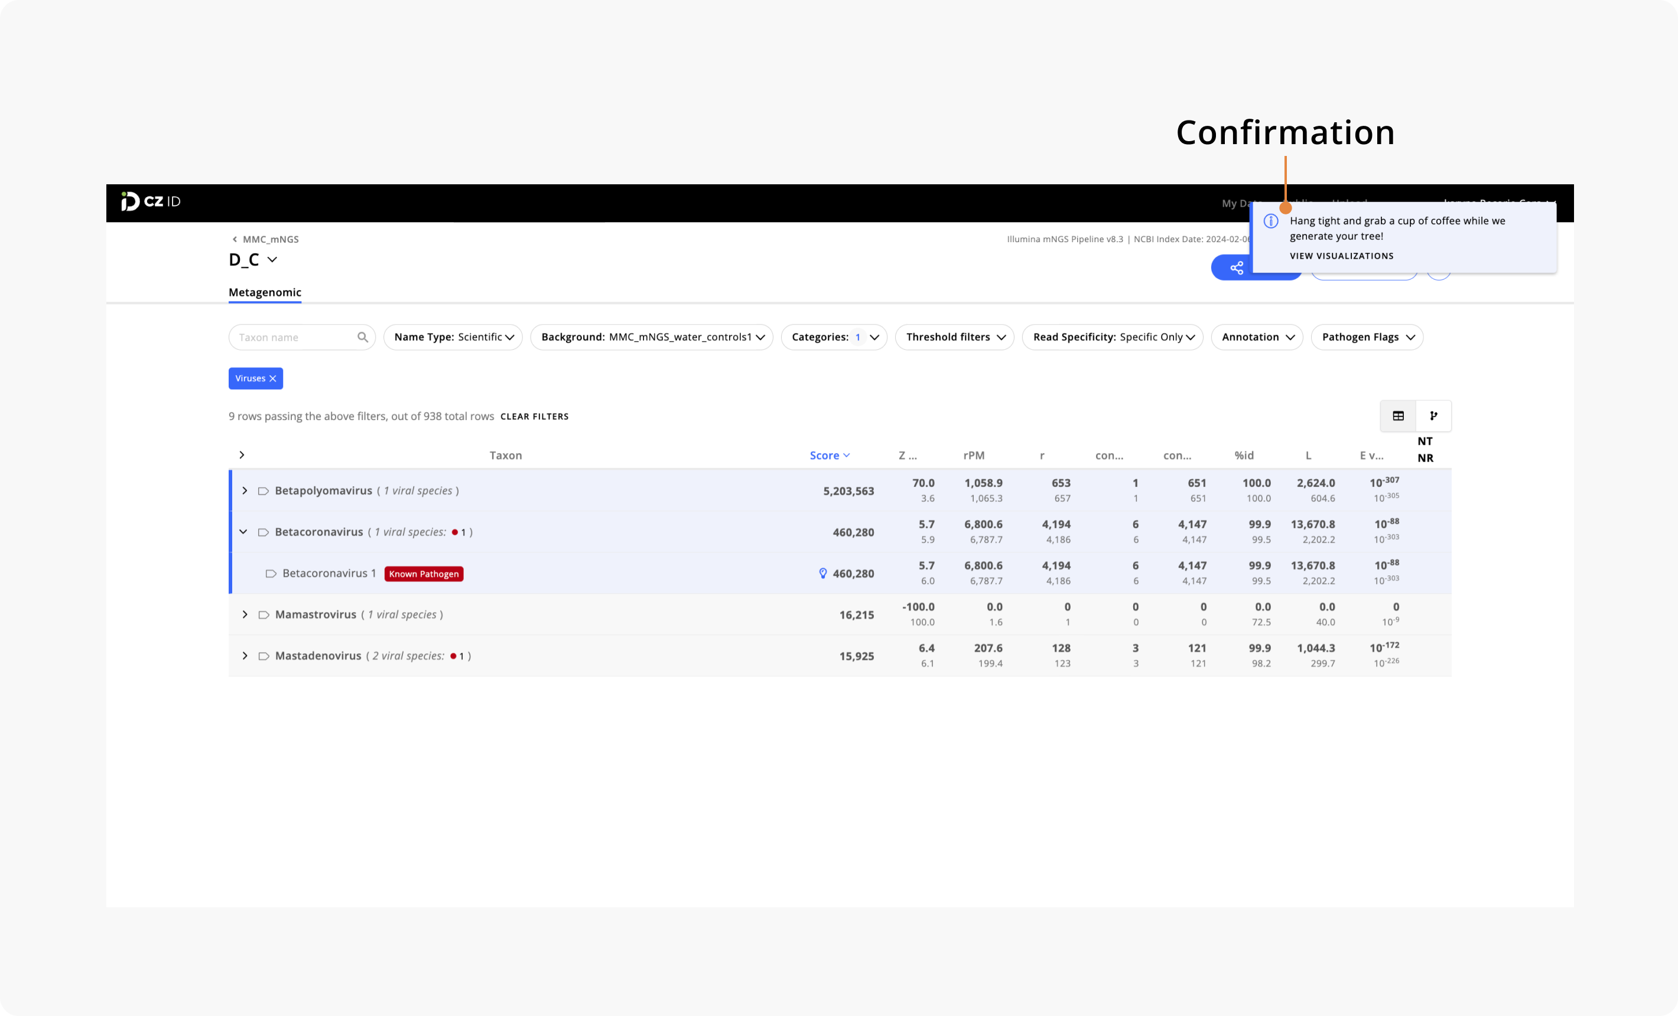
Task: Click the CZ ID logo
Action: 151,201
